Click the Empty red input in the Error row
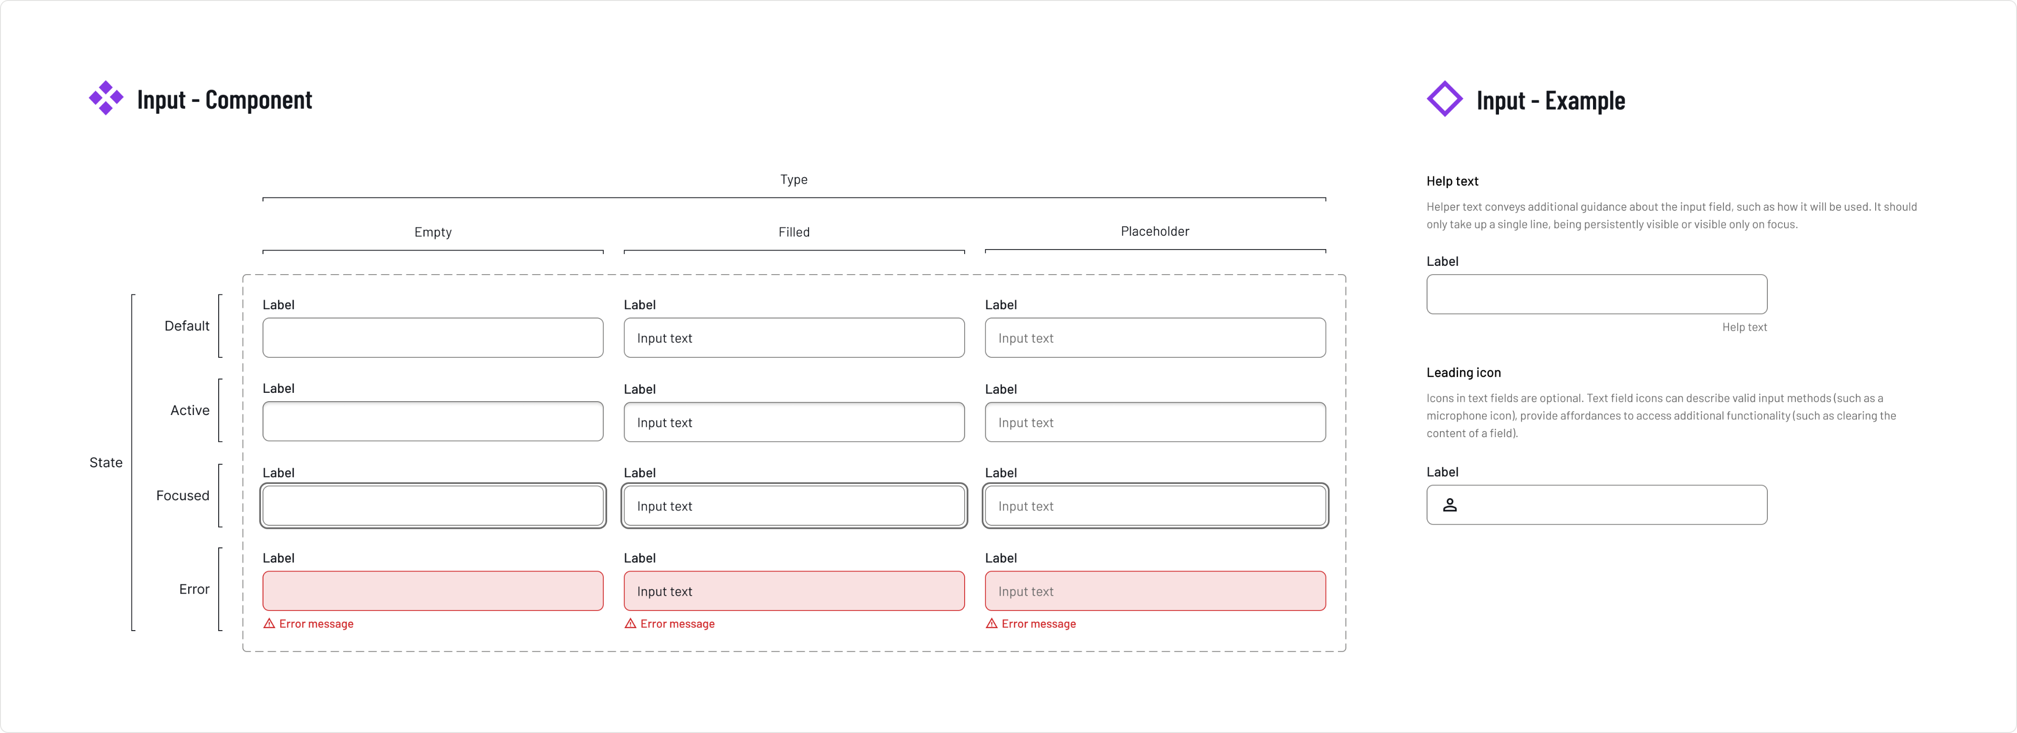Image resolution: width=2017 pixels, height=733 pixels. (x=432, y=590)
